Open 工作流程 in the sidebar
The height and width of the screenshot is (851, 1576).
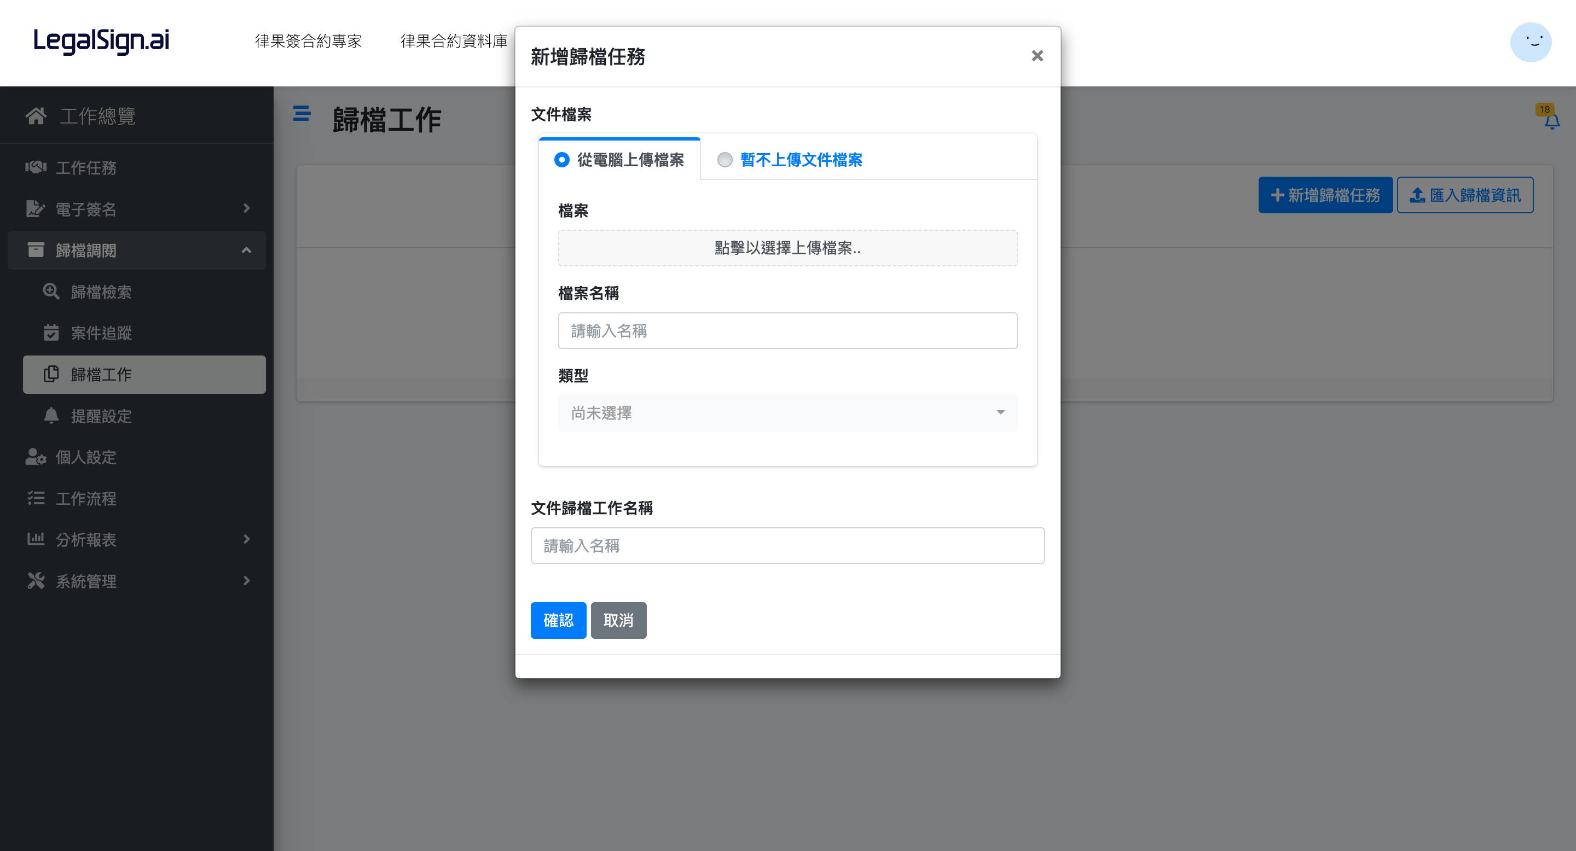point(136,498)
